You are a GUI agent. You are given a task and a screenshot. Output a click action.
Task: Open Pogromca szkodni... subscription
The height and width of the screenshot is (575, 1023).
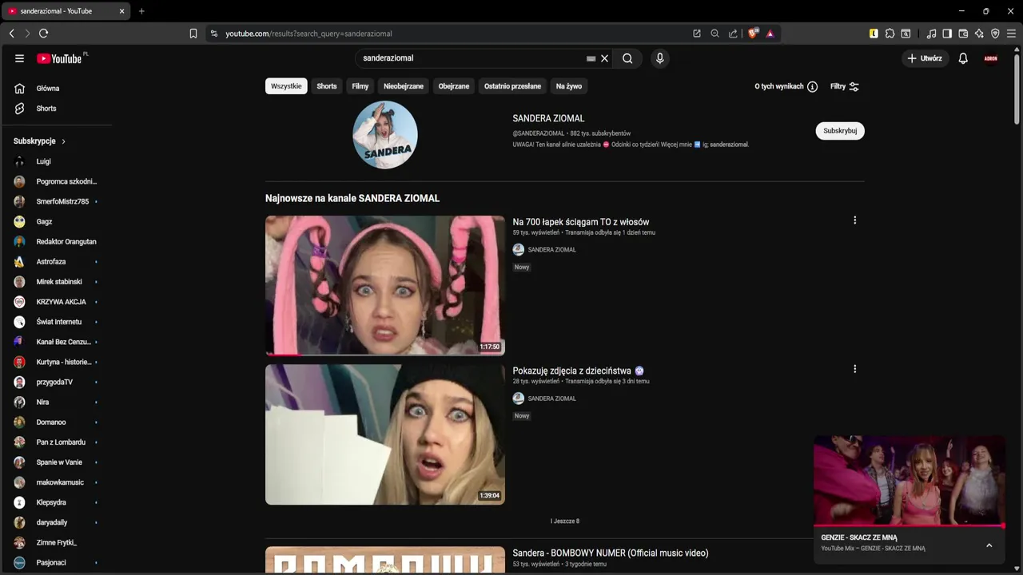tap(56, 181)
